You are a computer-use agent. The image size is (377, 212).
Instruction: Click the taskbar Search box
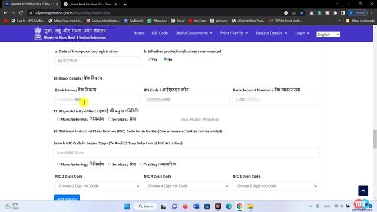[x=145, y=206]
